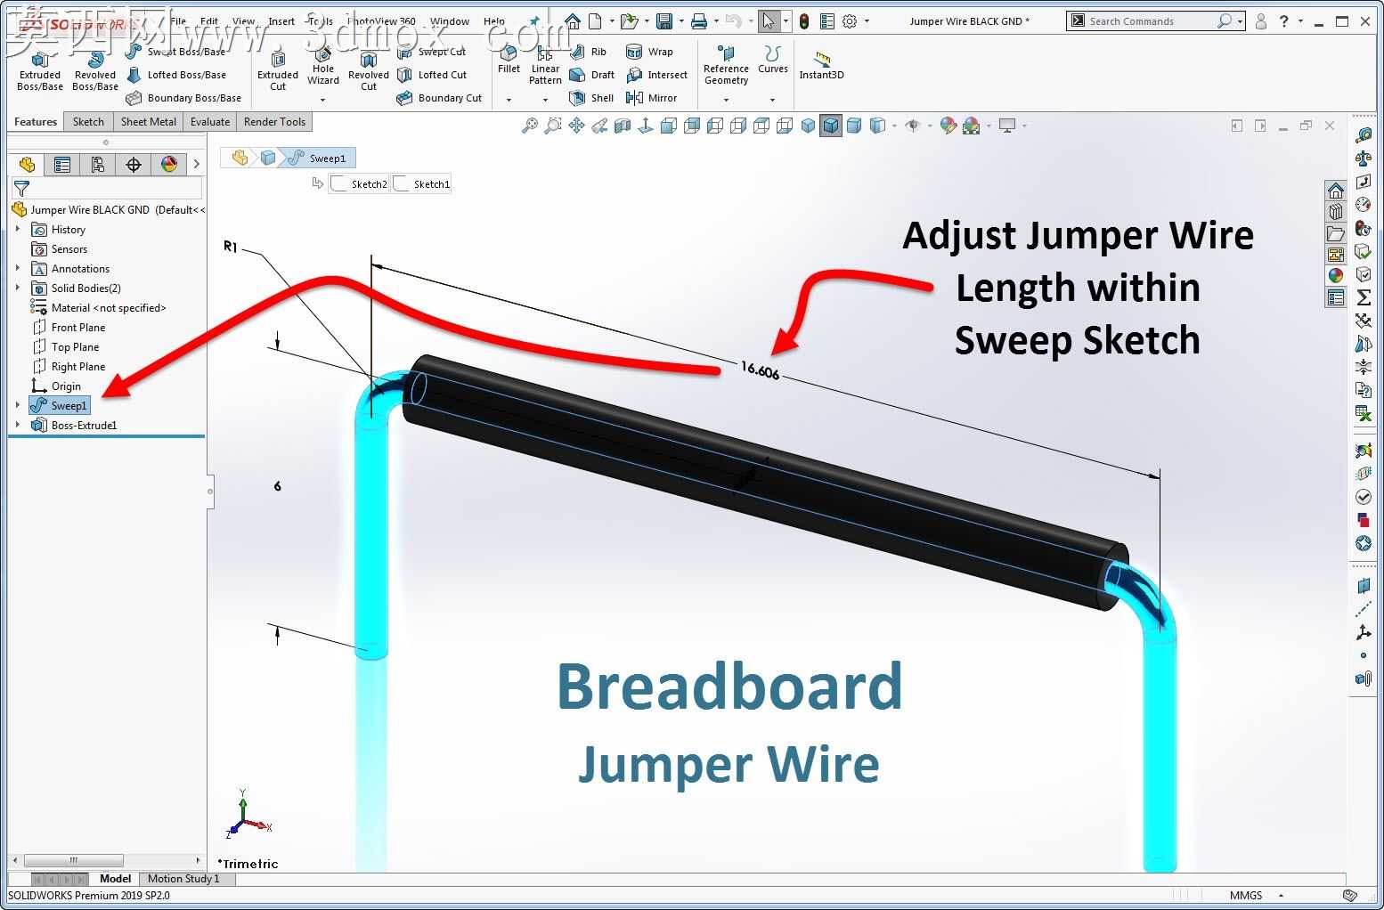Open the Render Tools tab
This screenshot has height=910, width=1384.
click(274, 122)
